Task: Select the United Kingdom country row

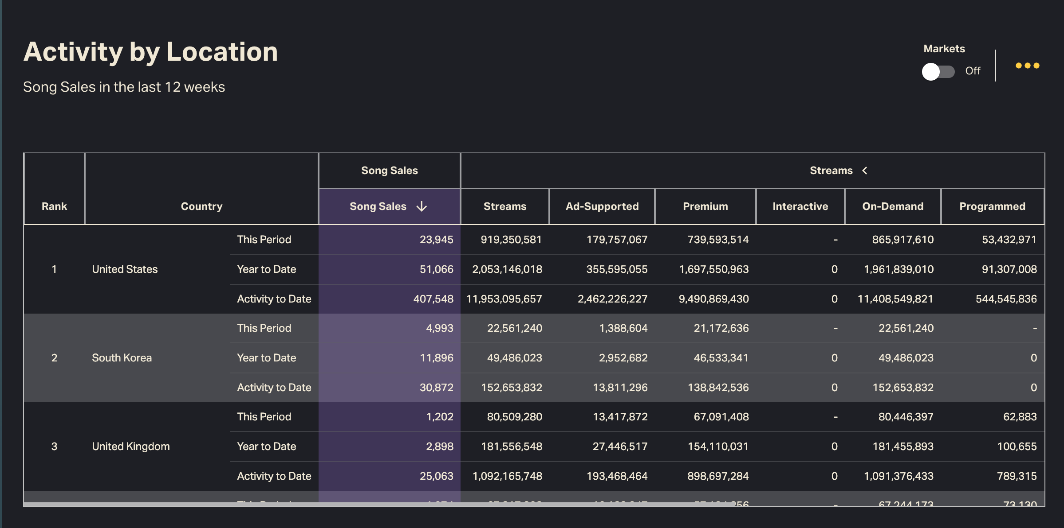Action: pos(130,446)
